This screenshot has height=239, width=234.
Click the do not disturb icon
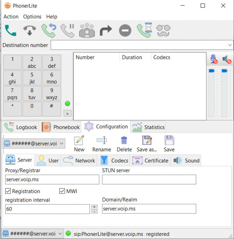point(125,30)
